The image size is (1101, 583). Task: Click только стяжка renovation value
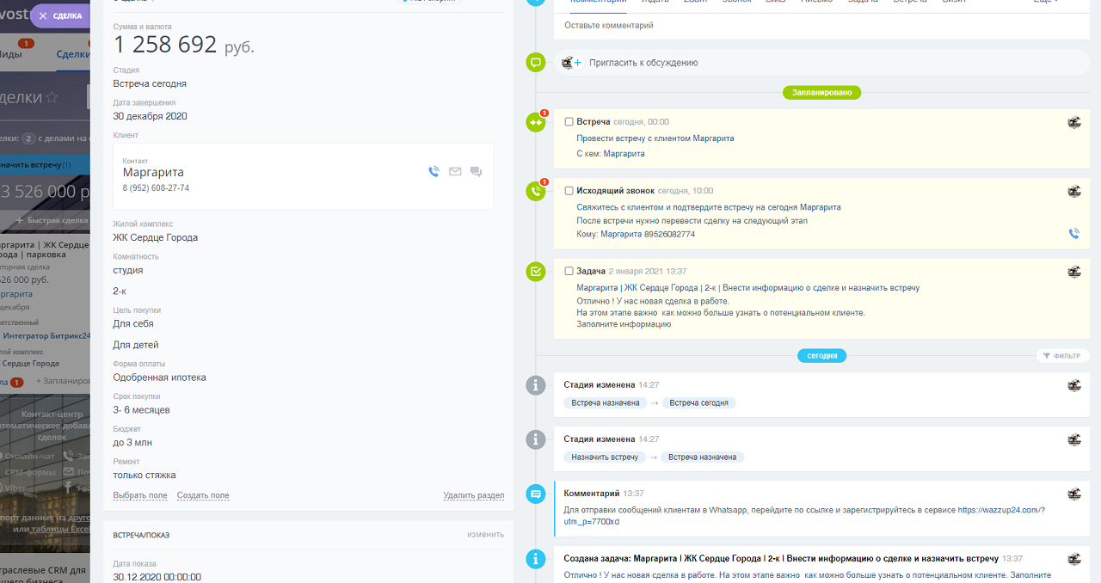pos(145,476)
